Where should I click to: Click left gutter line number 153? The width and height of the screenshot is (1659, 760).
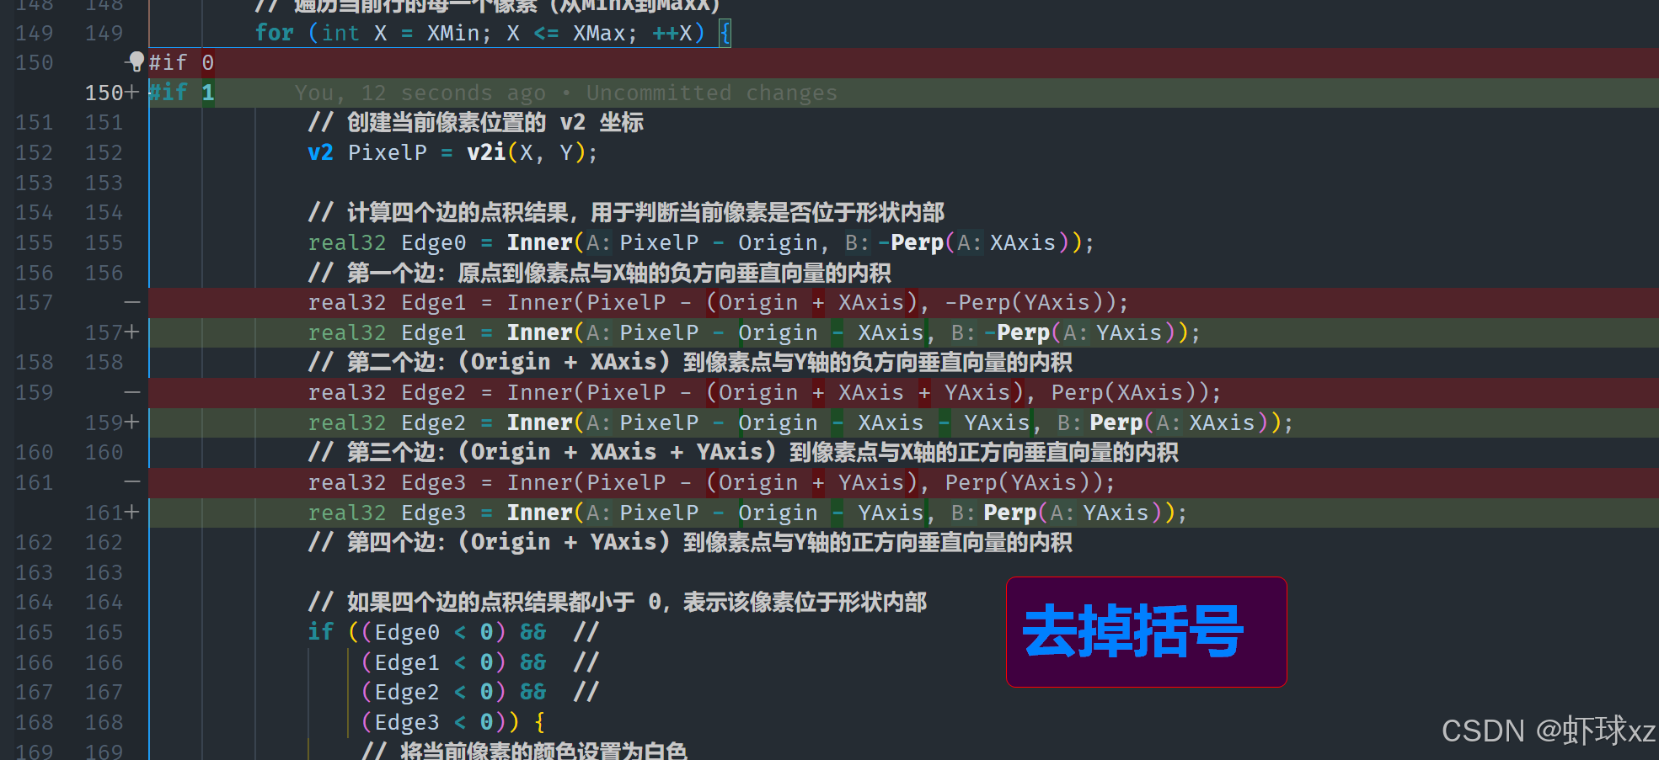click(x=35, y=183)
